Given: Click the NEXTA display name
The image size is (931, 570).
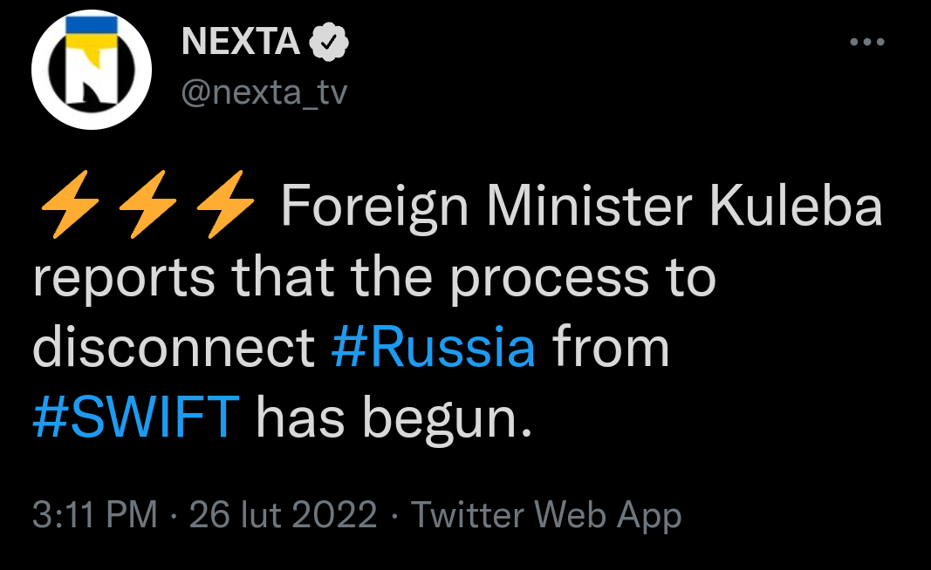Looking at the screenshot, I should [241, 41].
